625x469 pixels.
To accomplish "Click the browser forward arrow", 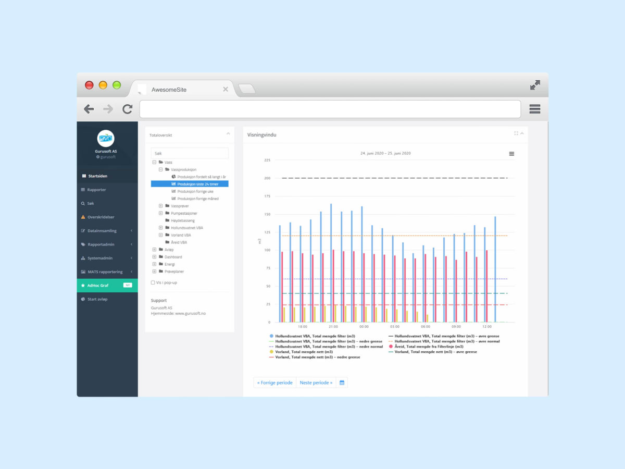I will (108, 109).
